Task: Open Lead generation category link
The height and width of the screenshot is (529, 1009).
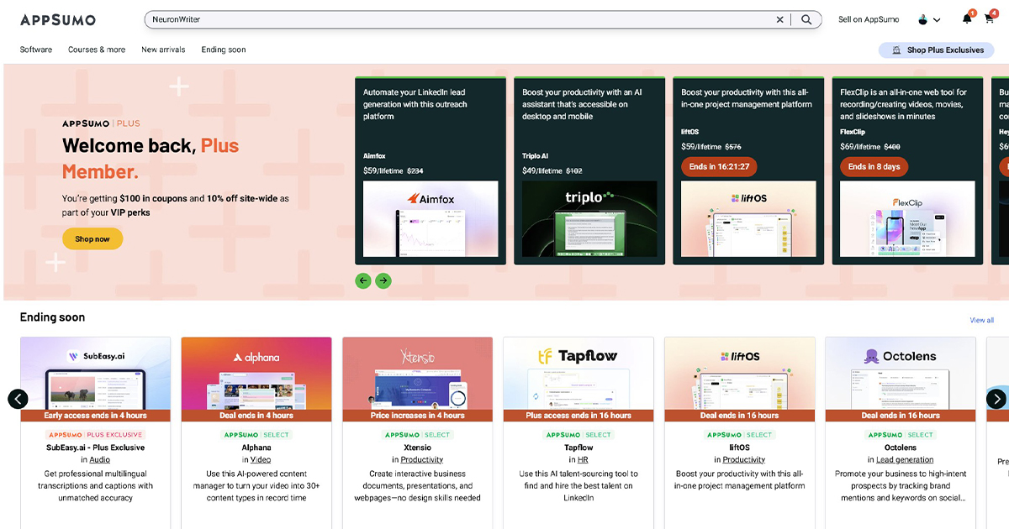Action: tap(905, 460)
